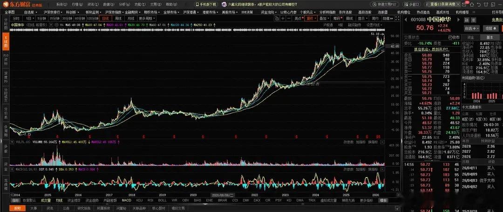Click the fullscreen expand chart icon
Viewport: 503px width, 212px height.
[398, 19]
